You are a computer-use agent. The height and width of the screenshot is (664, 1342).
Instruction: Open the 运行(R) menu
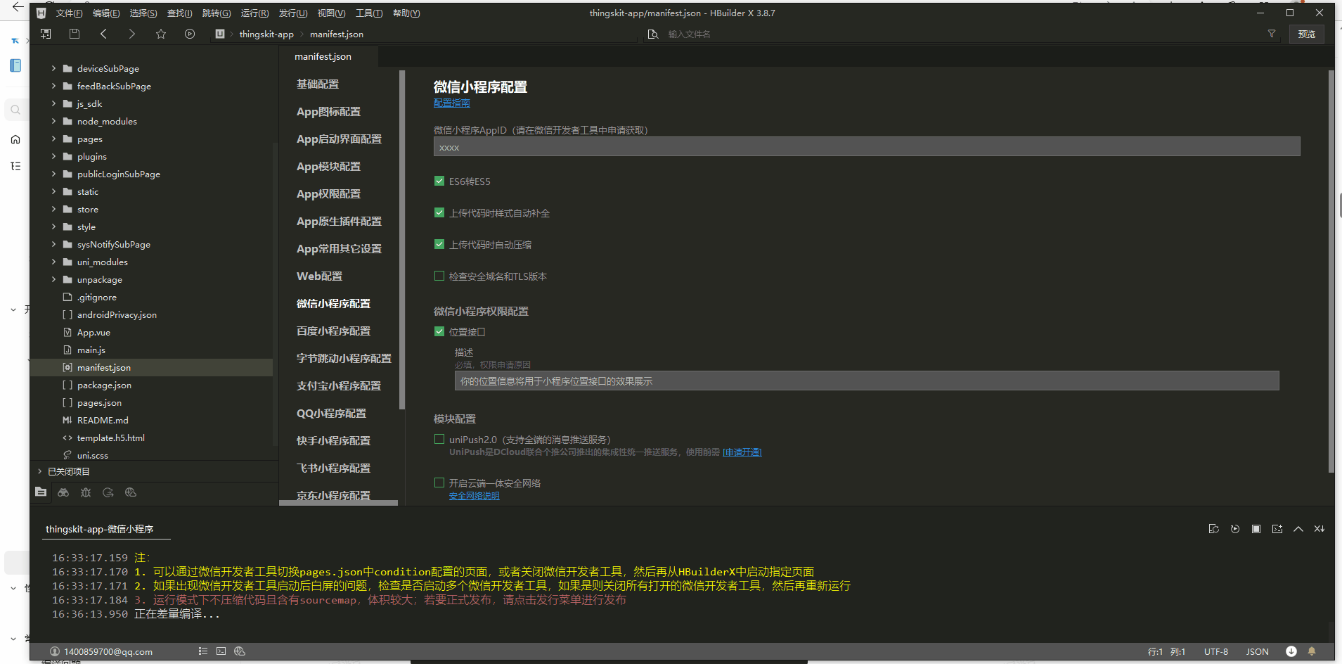pos(254,13)
